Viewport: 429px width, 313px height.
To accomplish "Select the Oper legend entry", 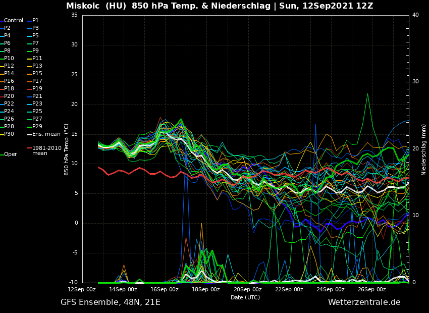I will pos(11,154).
